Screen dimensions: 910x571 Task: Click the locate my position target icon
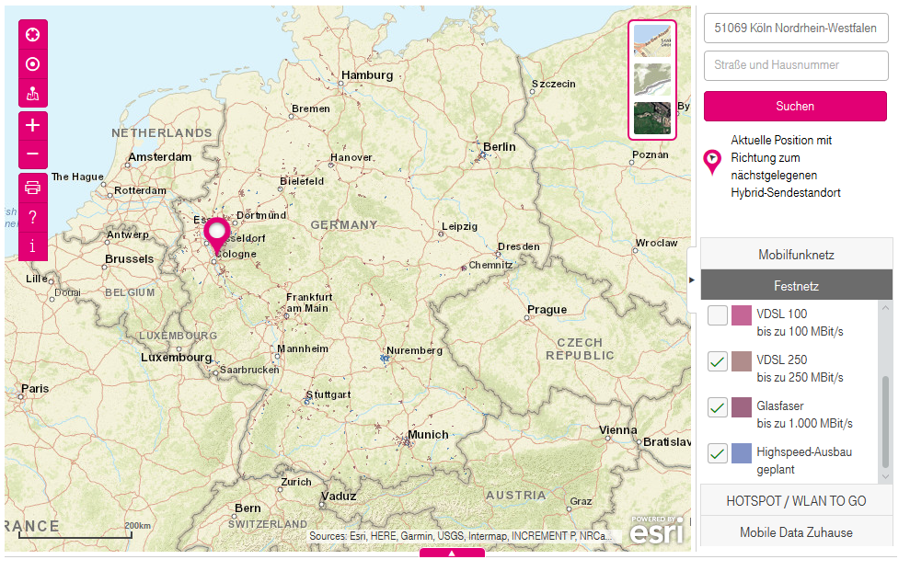coord(33,63)
